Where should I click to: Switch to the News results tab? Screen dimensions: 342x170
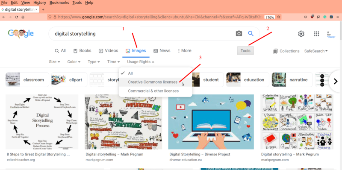click(x=162, y=51)
